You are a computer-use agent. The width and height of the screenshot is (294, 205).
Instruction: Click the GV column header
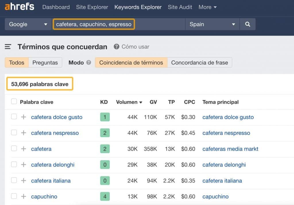[x=153, y=102]
